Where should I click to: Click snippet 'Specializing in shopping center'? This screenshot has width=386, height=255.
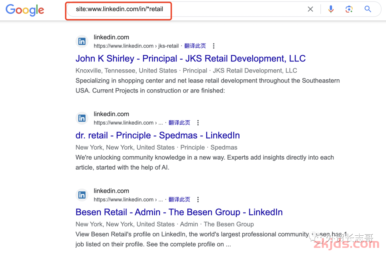(x=208, y=86)
